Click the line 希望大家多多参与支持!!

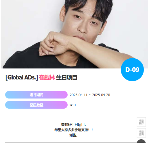pyautogui.click(x=74, y=130)
